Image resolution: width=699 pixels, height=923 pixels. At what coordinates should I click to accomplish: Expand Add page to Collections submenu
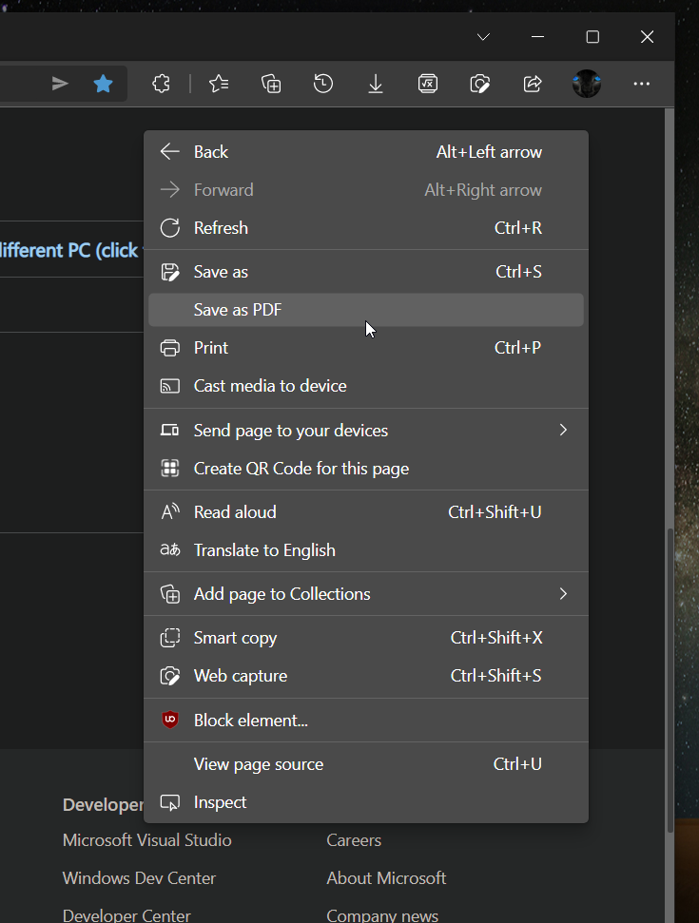coord(563,594)
